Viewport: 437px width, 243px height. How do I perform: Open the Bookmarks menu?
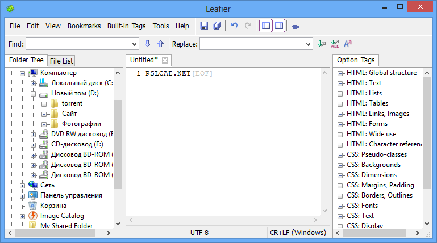tap(84, 26)
